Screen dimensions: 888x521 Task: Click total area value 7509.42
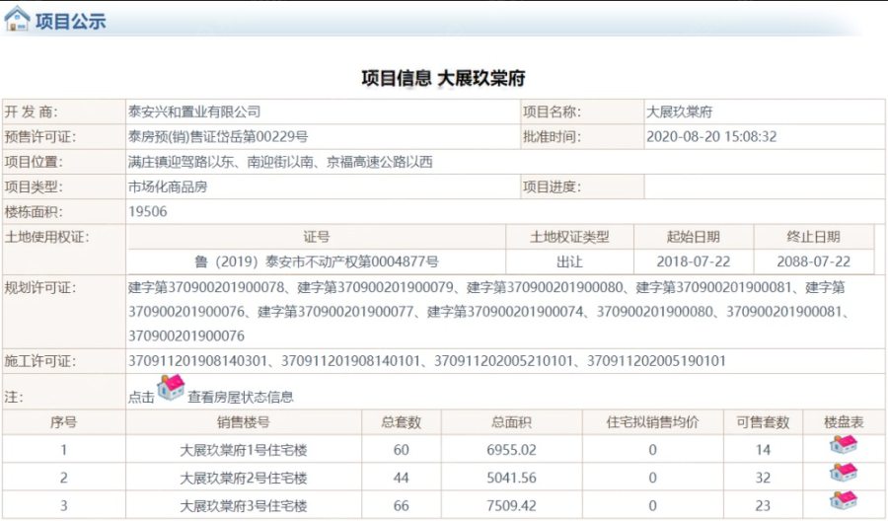coord(511,506)
